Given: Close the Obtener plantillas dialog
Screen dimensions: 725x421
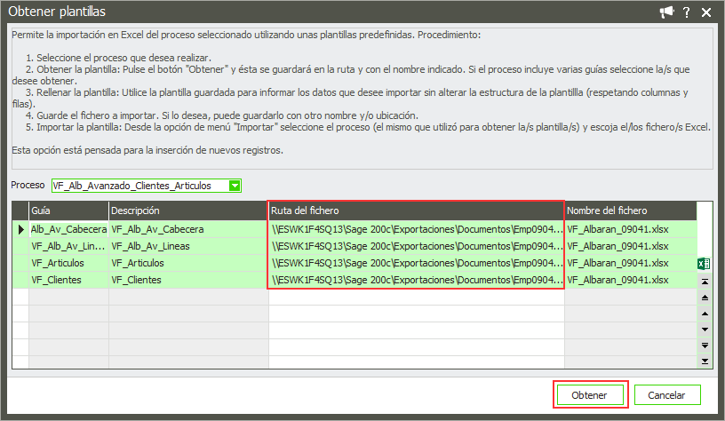Looking at the screenshot, I should (x=706, y=12).
